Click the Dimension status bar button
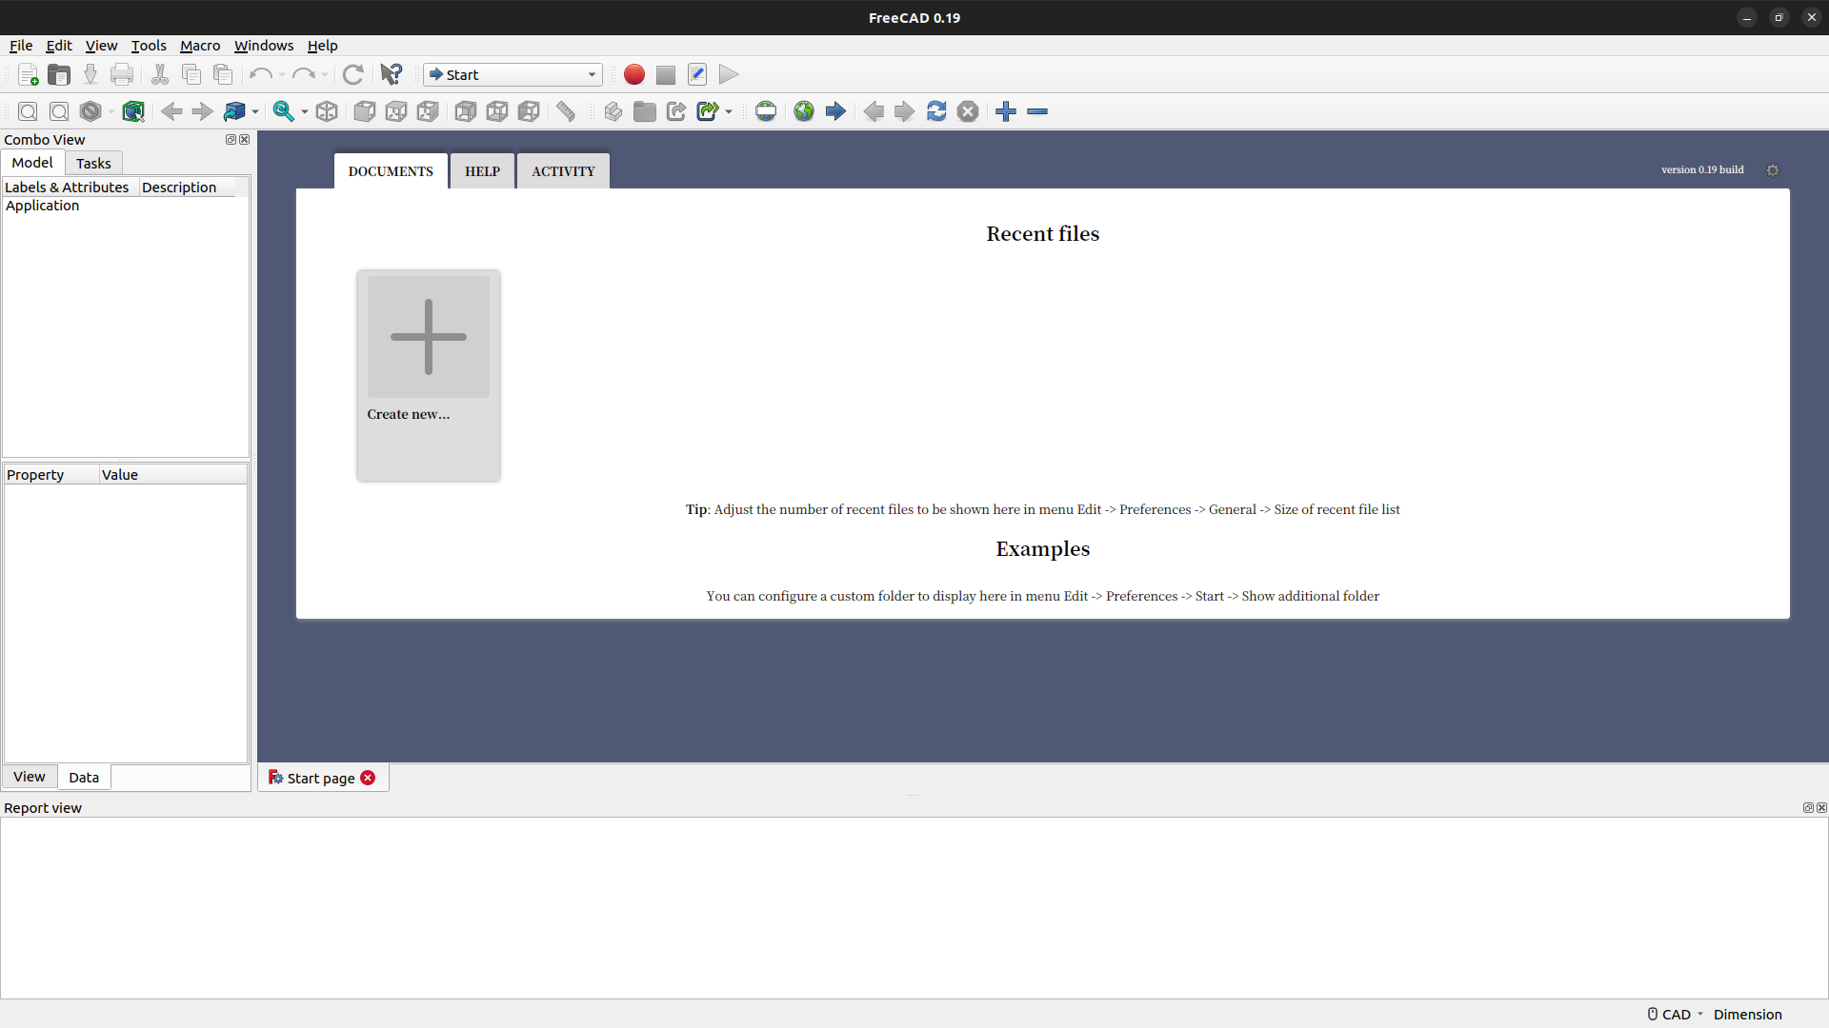Screen dimensions: 1829x1028 (1747, 1015)
